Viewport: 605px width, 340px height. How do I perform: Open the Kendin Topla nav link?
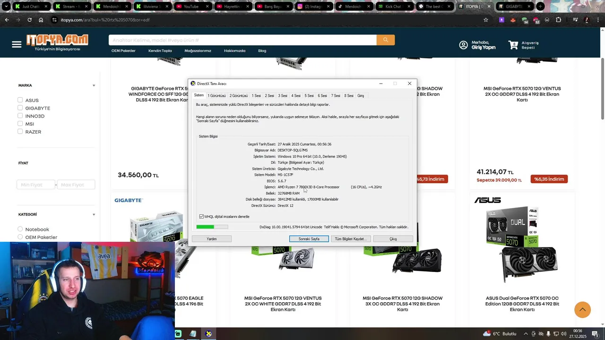[x=160, y=51]
